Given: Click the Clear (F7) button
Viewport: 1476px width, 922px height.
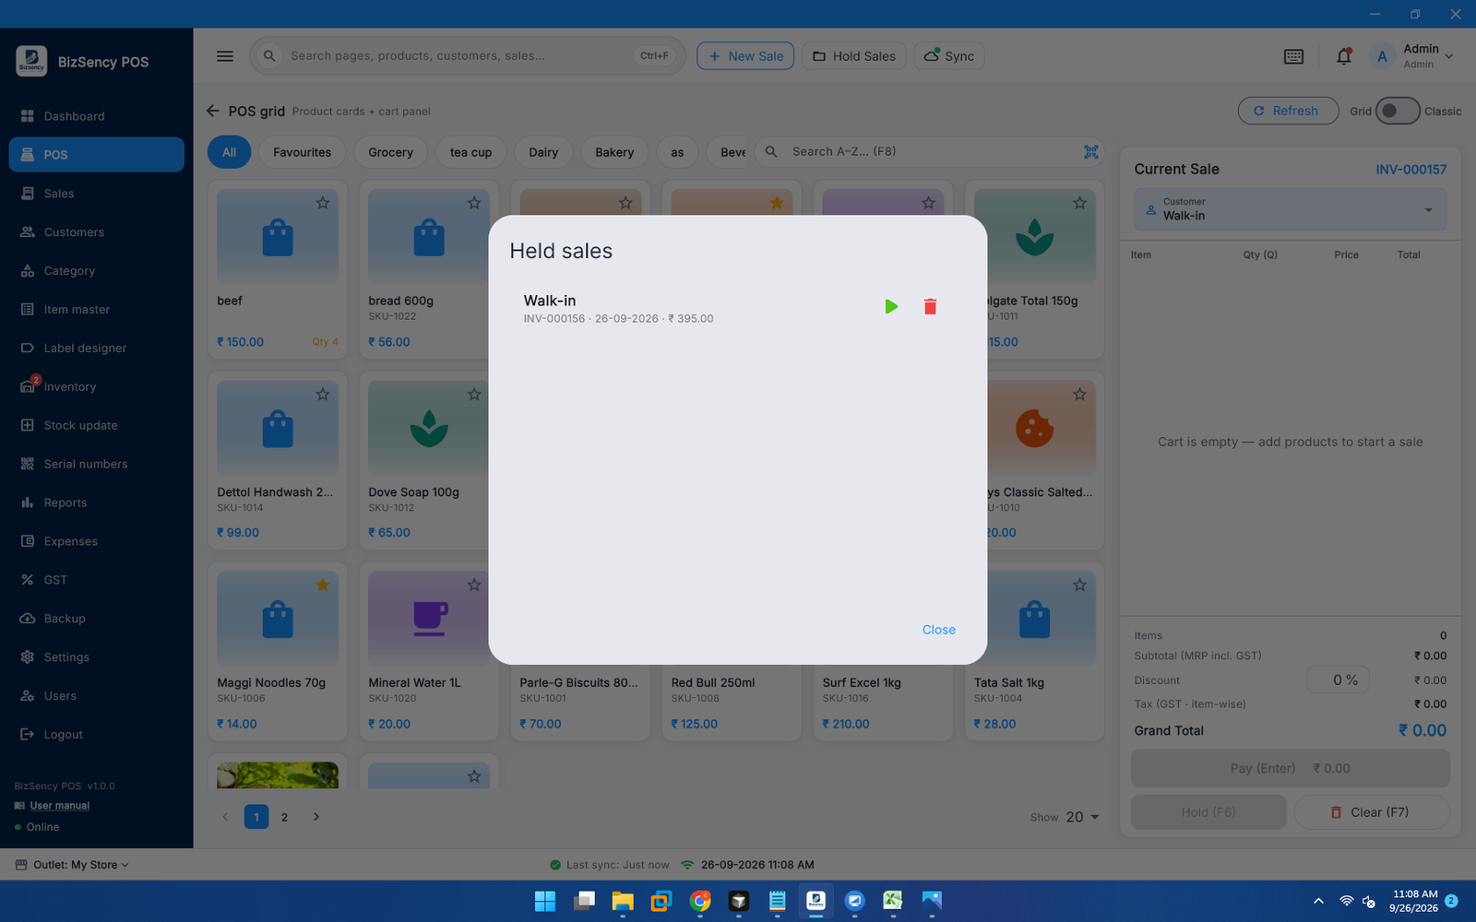Looking at the screenshot, I should [x=1372, y=812].
